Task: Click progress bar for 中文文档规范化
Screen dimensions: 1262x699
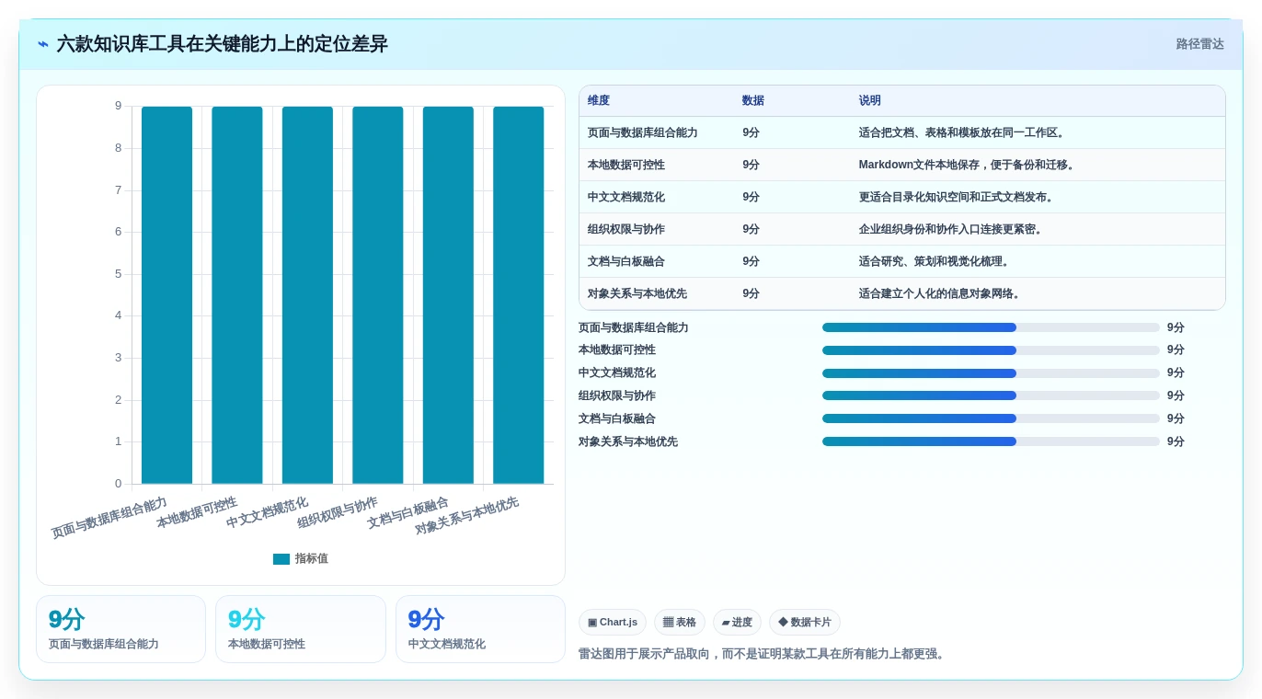Action: point(991,373)
